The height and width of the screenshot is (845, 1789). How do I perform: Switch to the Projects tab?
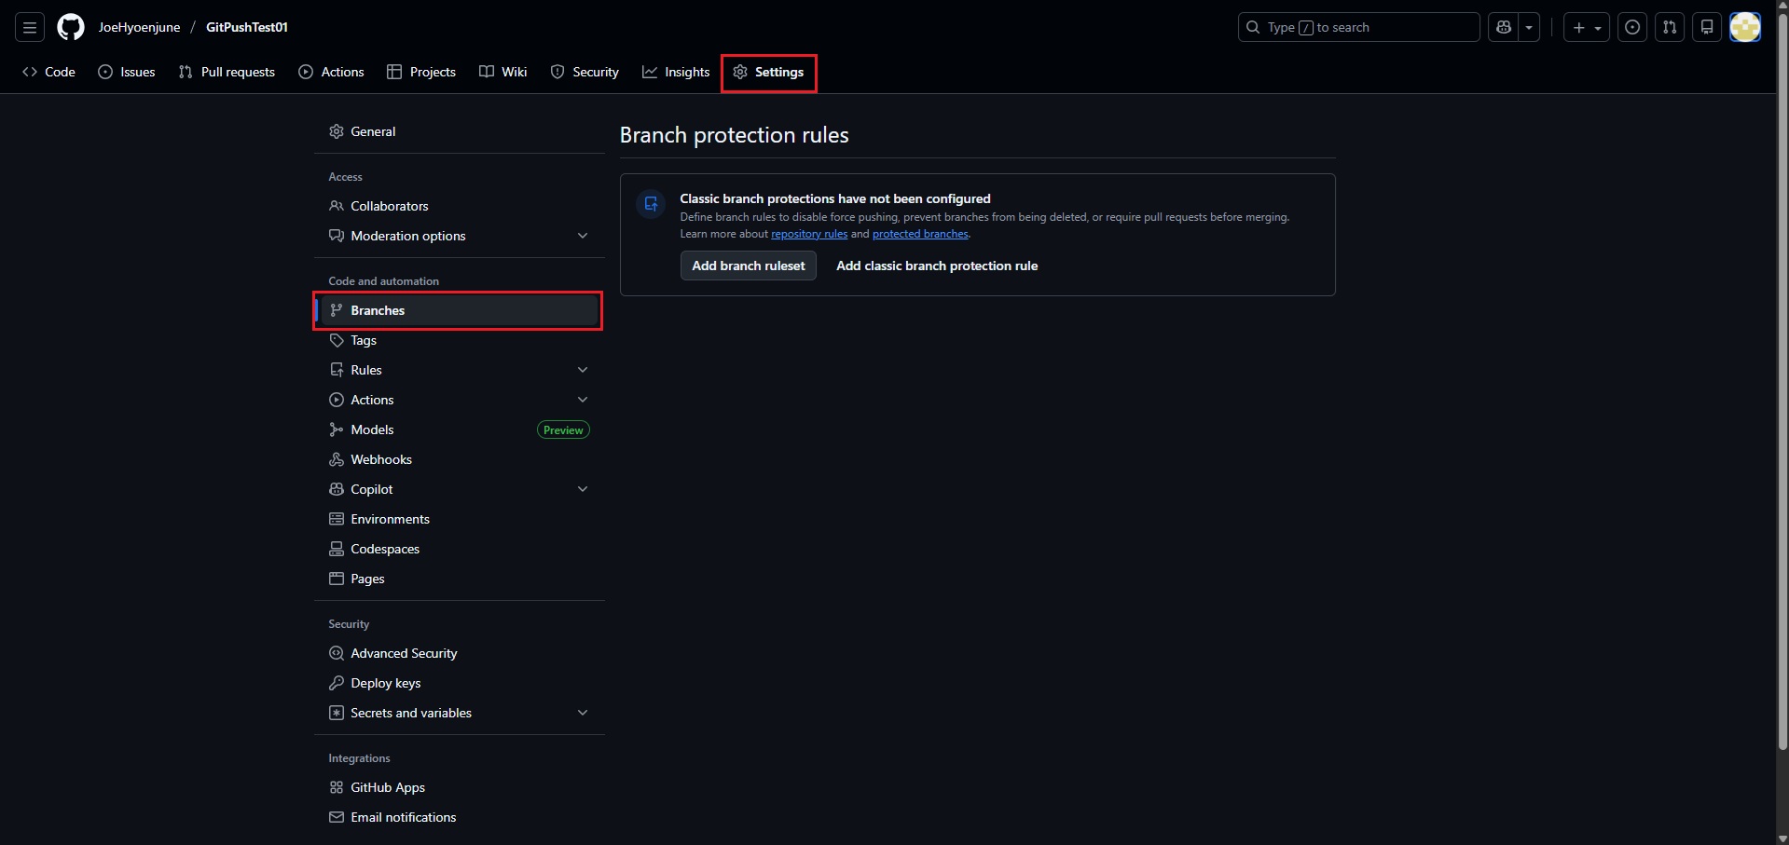tap(421, 72)
